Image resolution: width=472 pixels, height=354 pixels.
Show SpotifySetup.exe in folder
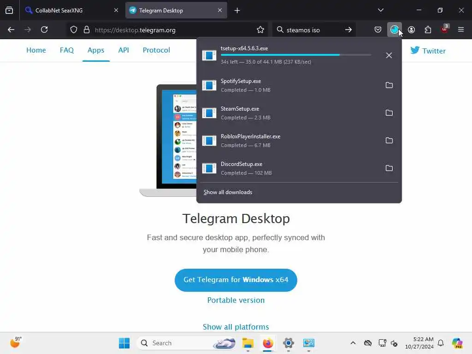pos(389,85)
